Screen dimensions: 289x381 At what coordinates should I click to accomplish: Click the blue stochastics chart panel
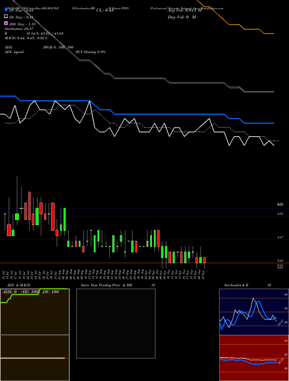(254, 312)
